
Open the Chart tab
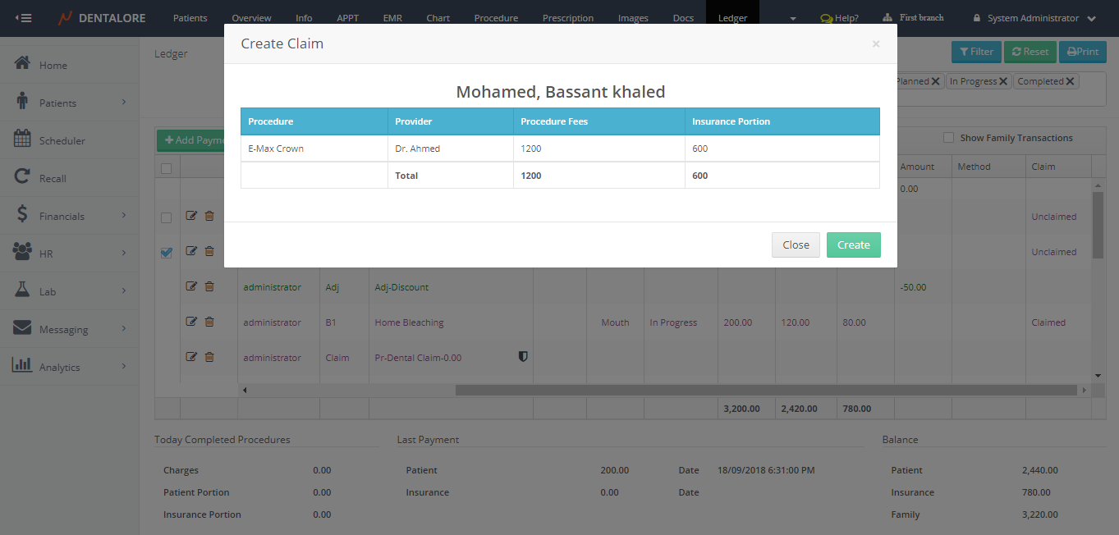438,18
